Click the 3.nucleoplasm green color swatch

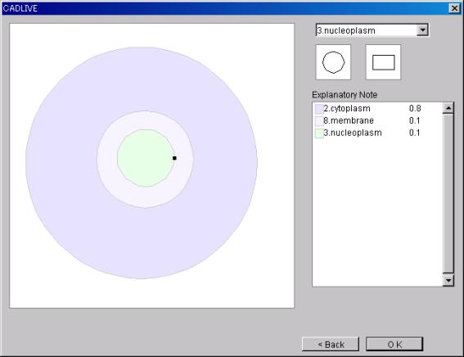319,133
